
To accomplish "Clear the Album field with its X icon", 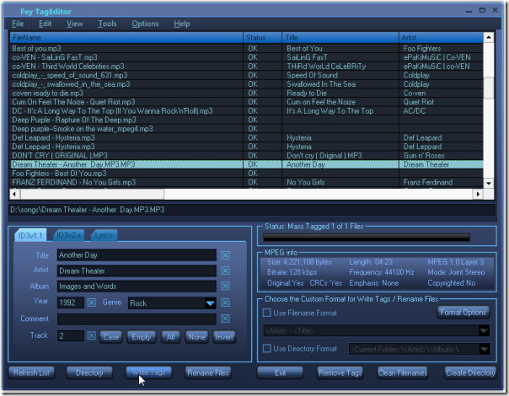I will click(x=225, y=286).
